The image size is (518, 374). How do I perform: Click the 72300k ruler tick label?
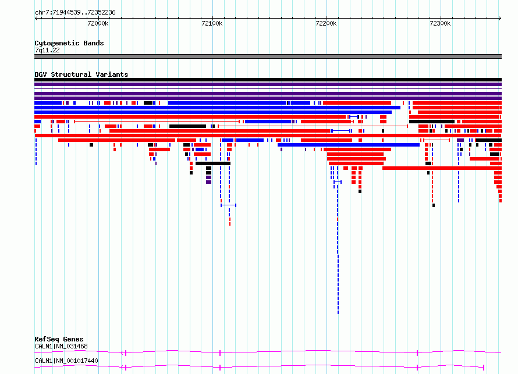coord(440,23)
